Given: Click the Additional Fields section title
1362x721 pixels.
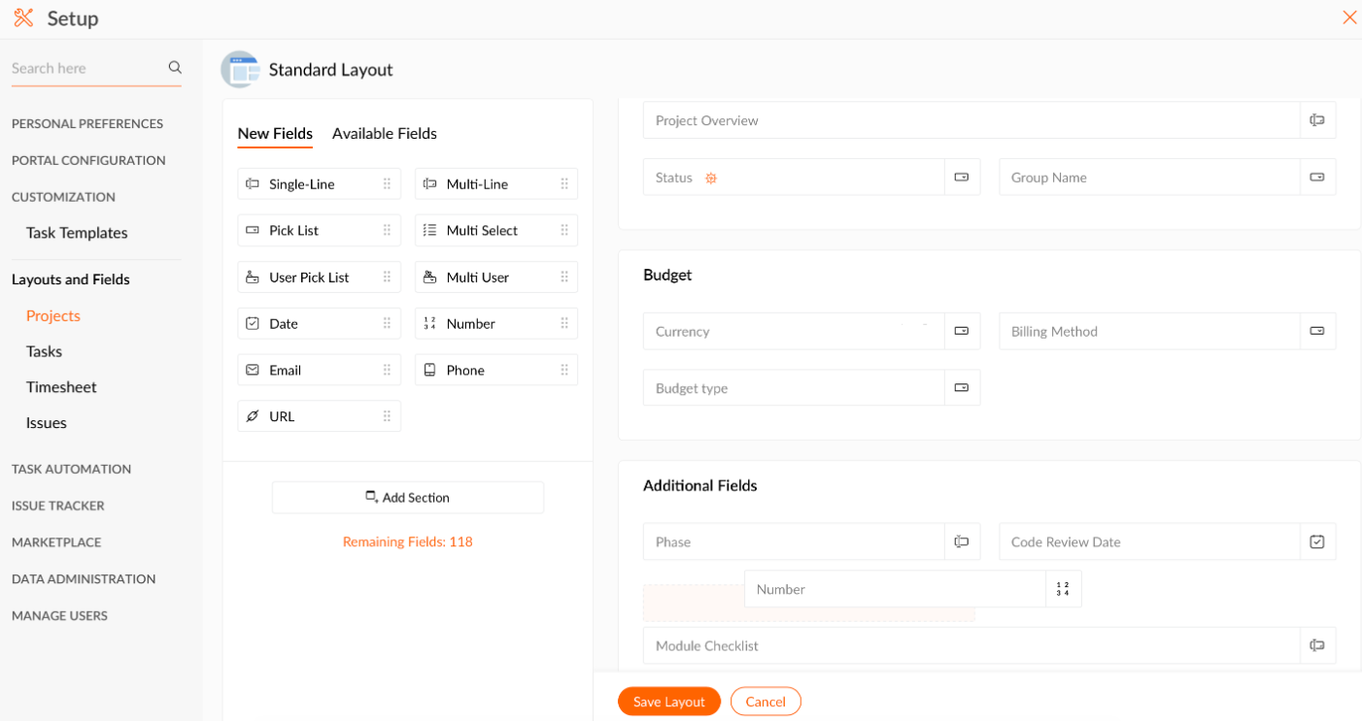Looking at the screenshot, I should [x=700, y=485].
